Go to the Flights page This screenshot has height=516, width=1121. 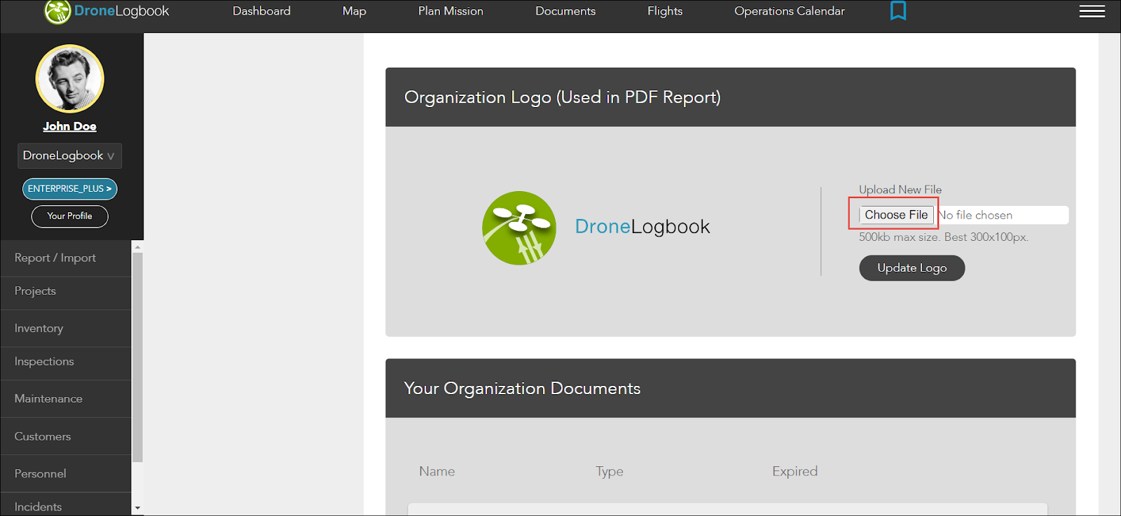click(x=665, y=11)
